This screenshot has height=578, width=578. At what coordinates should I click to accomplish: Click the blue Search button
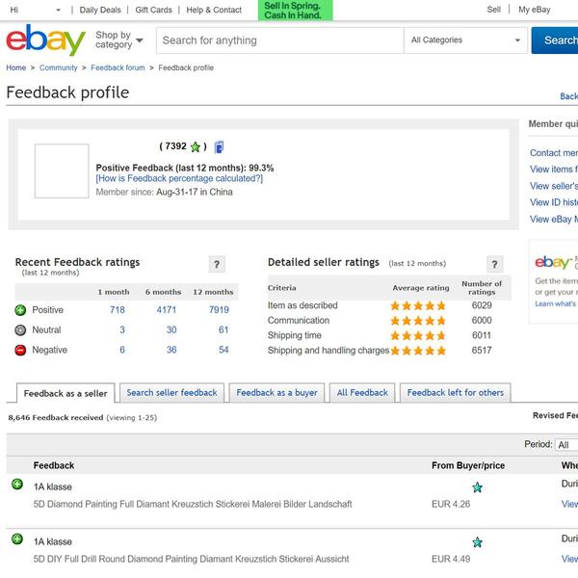555,39
